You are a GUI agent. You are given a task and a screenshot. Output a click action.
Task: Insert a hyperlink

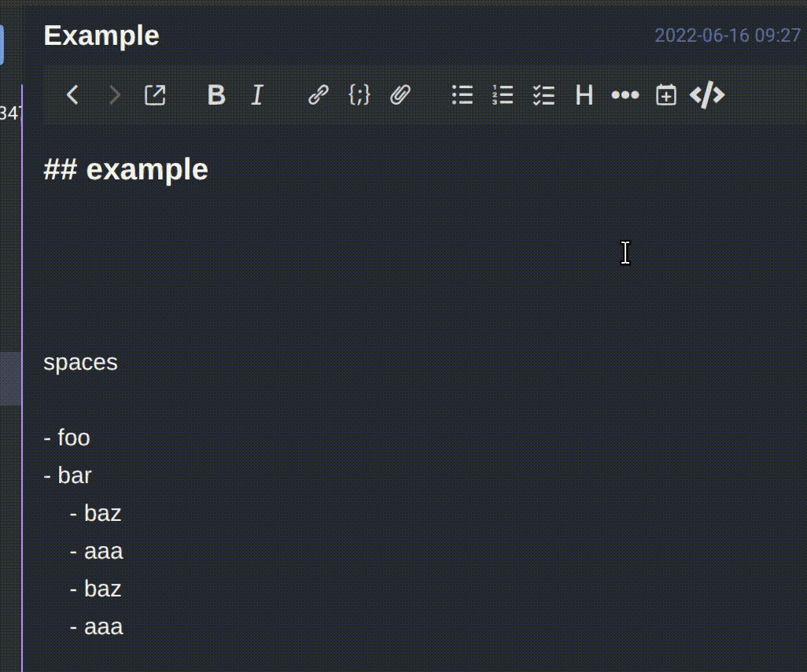(x=318, y=95)
